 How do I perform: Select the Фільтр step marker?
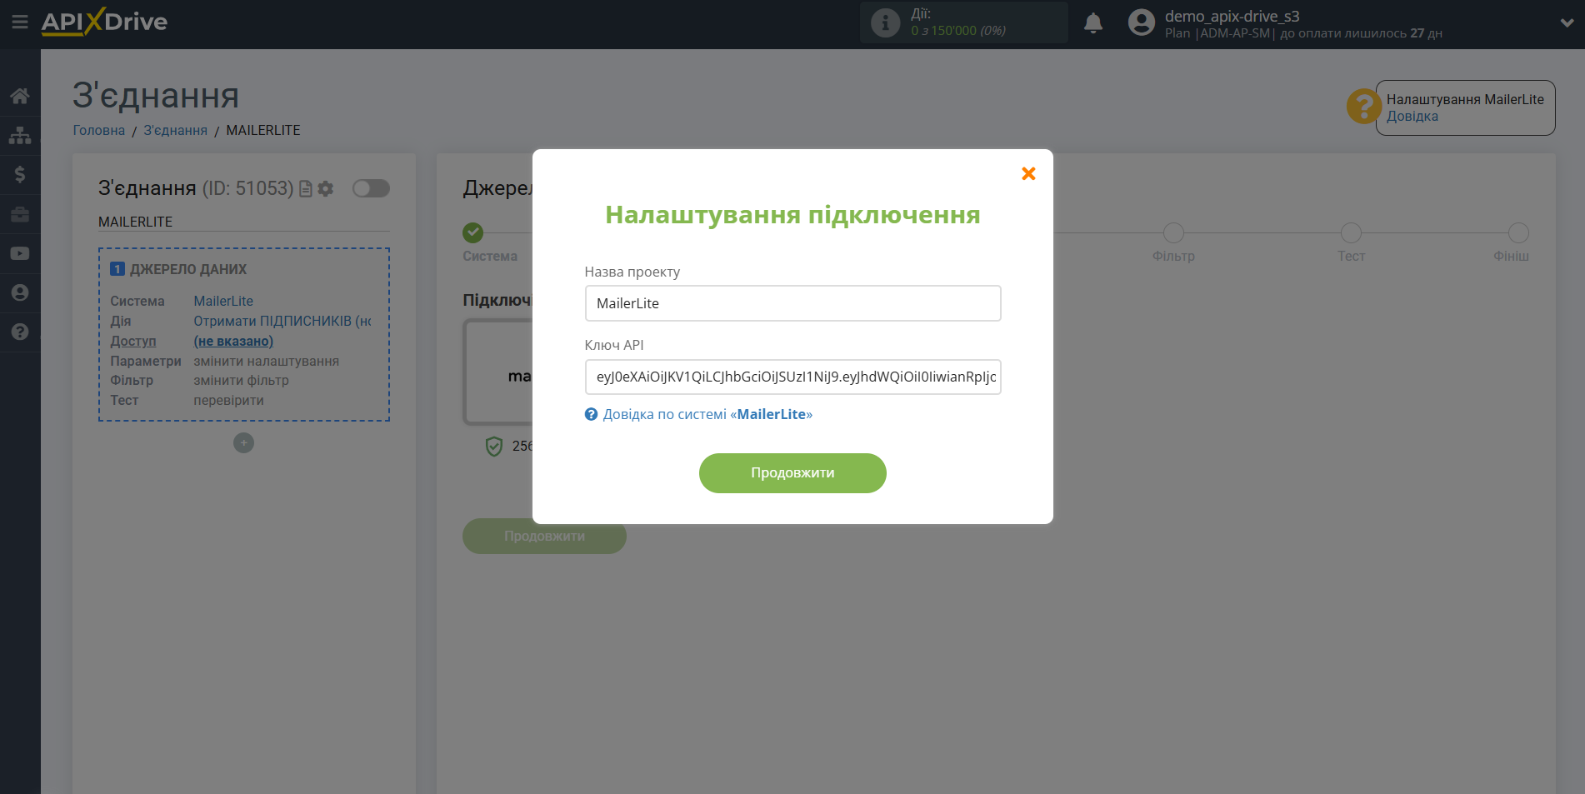[1173, 232]
